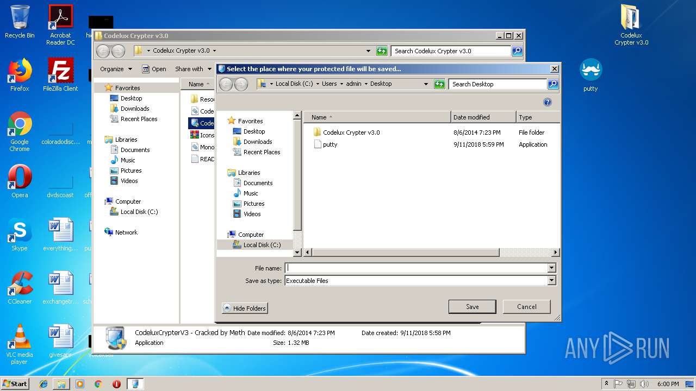Click the Cancel button
The width and height of the screenshot is (696, 391).
(526, 307)
